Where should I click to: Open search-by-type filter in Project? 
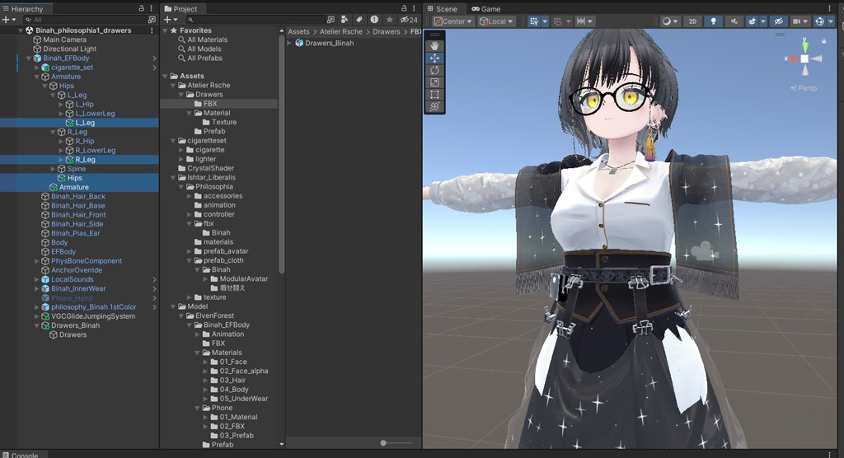(345, 20)
